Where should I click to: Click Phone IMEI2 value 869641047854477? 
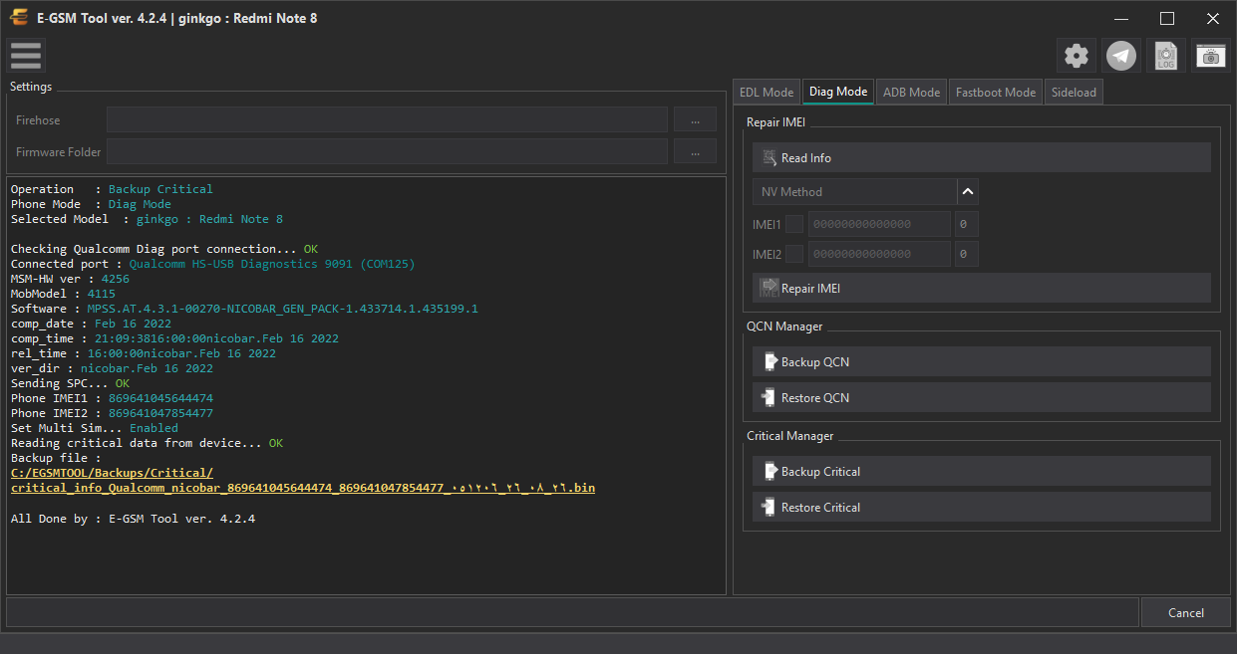(x=160, y=413)
